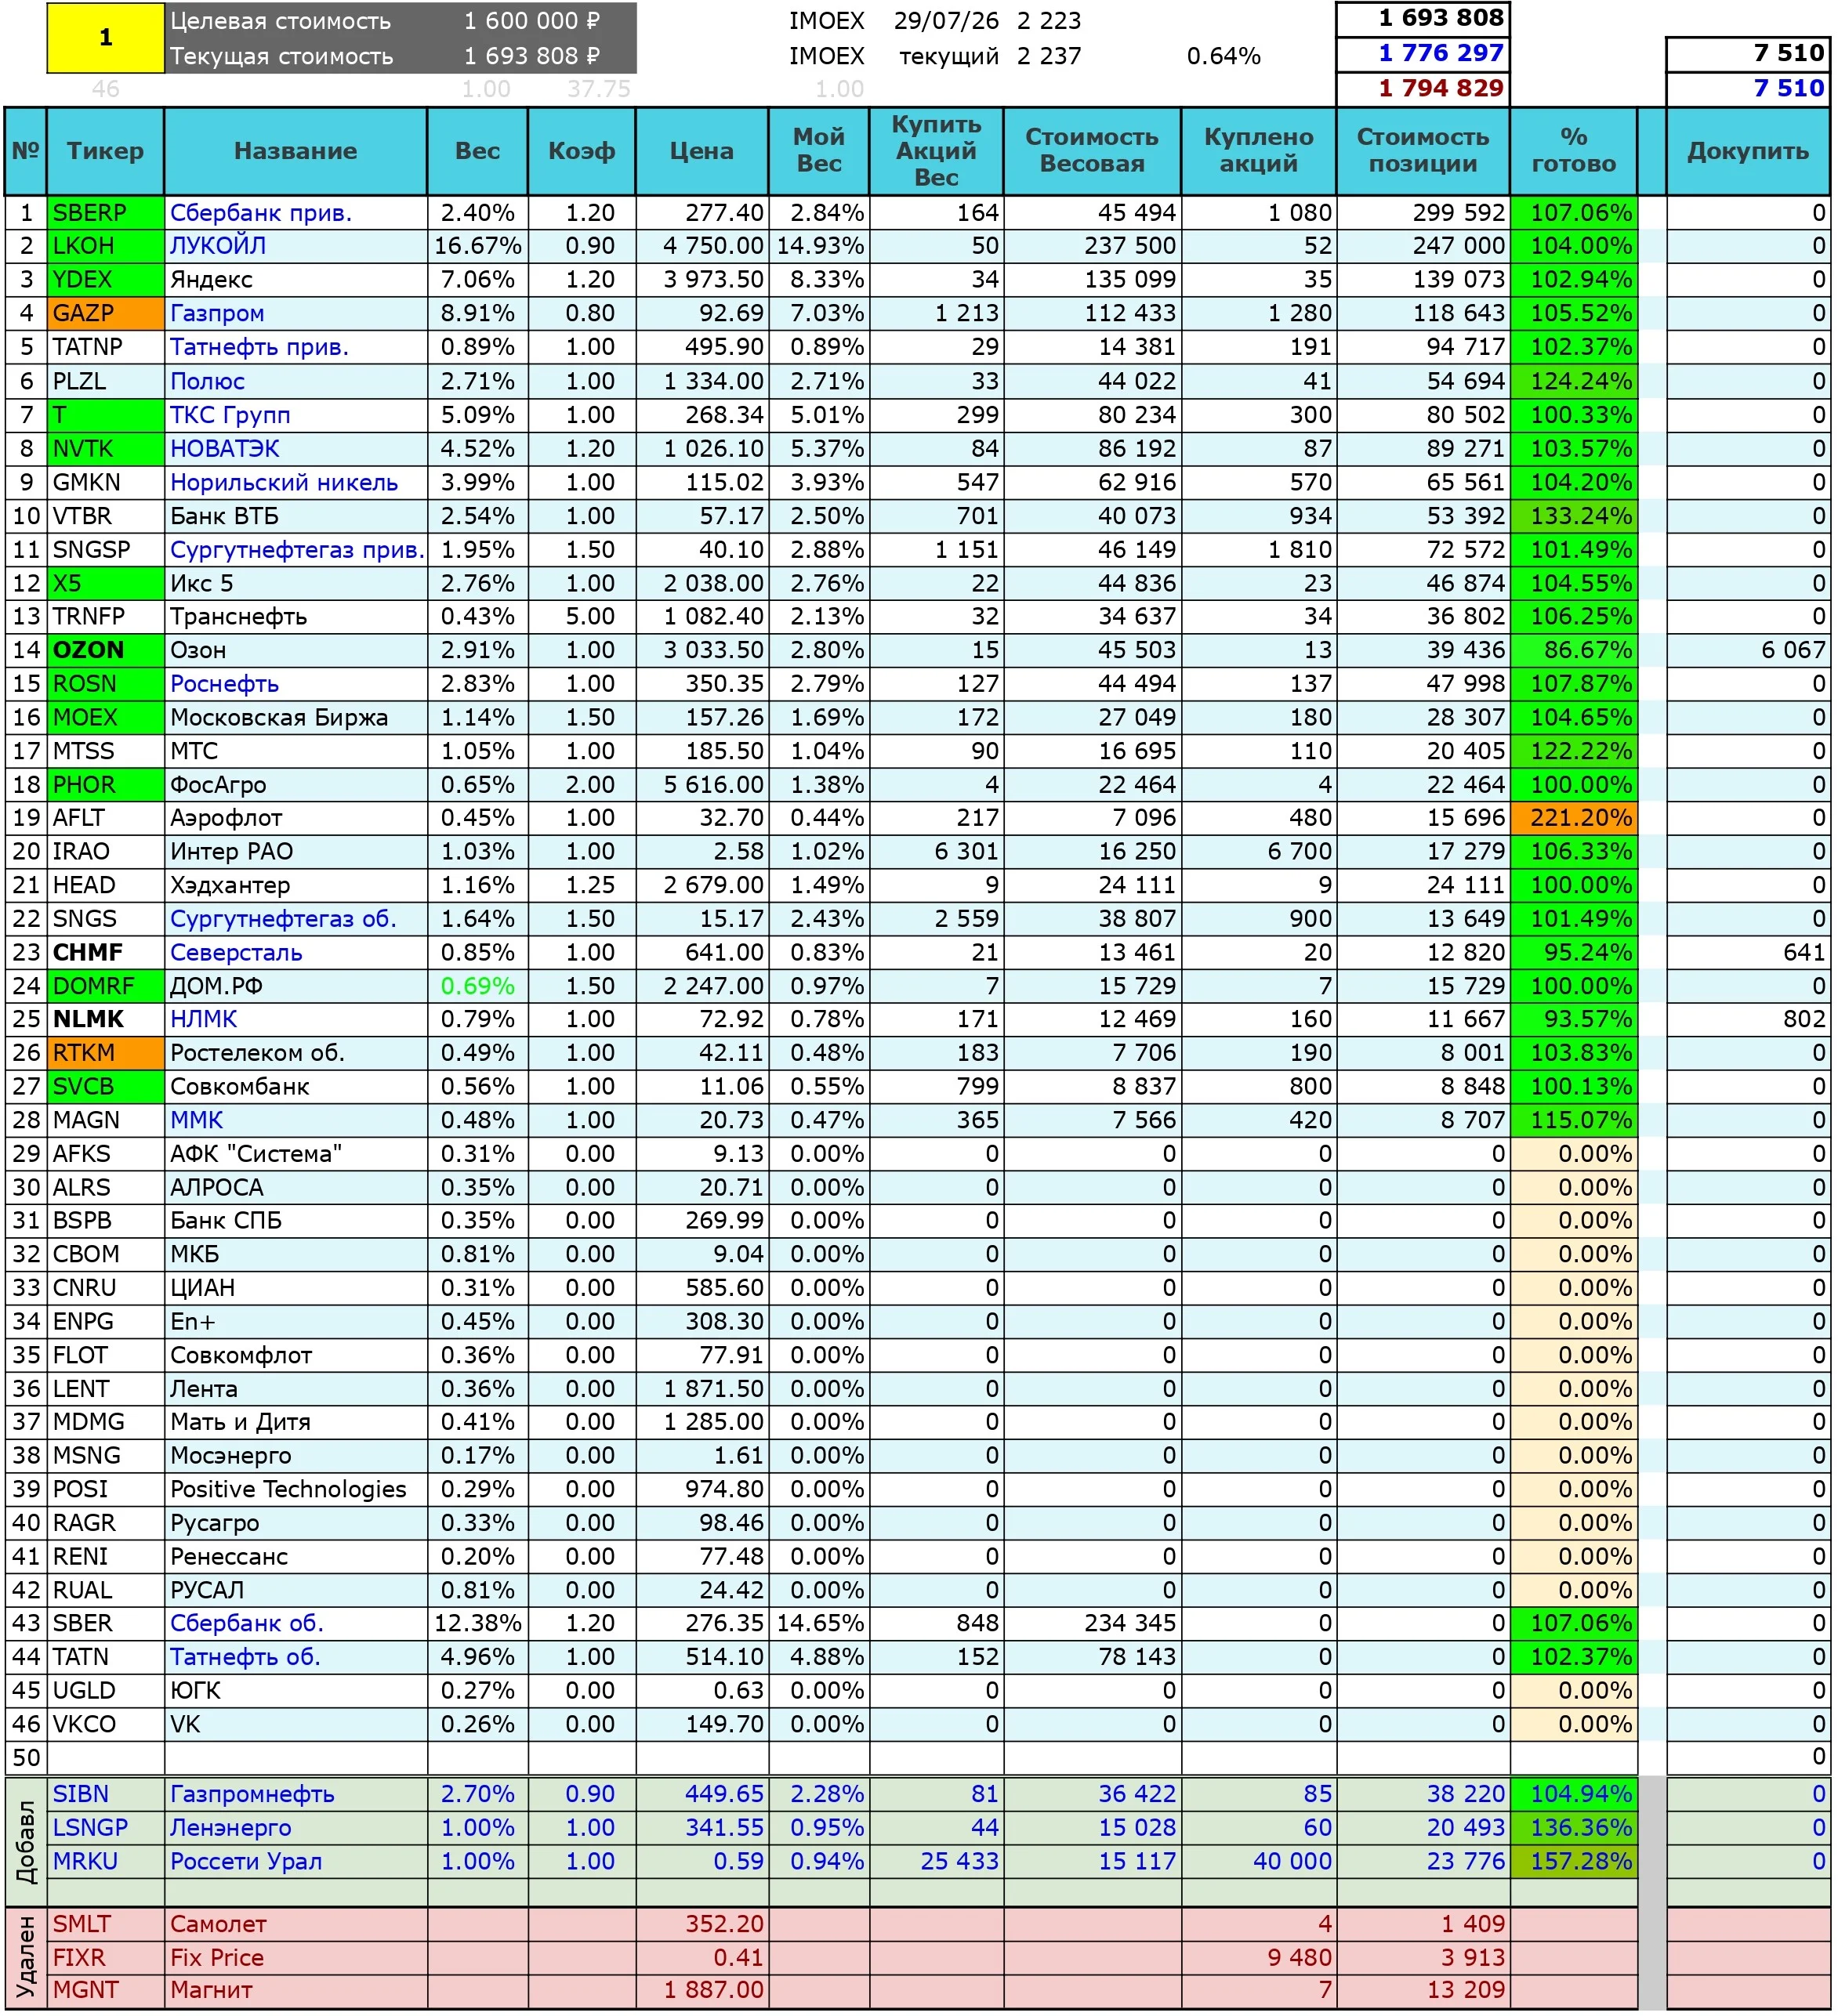
Task: Click the dark red total 1 794 829
Action: click(1423, 88)
